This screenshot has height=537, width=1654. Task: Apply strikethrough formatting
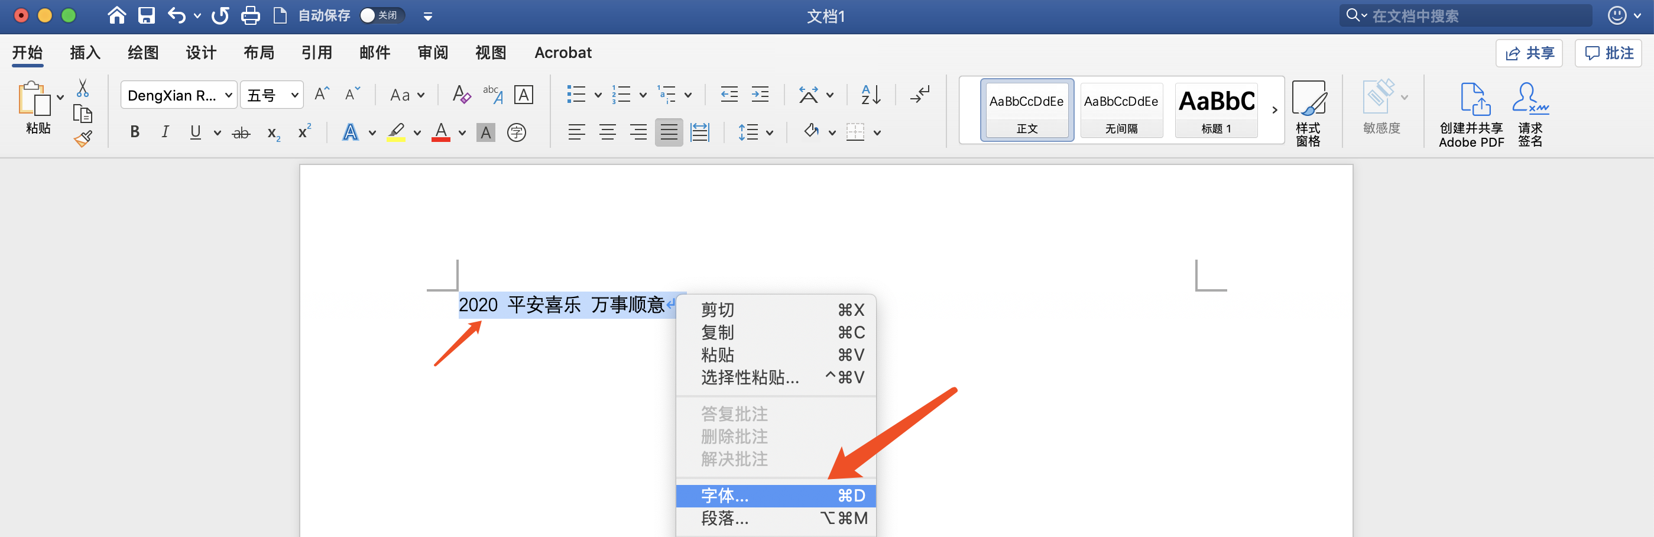click(x=241, y=133)
